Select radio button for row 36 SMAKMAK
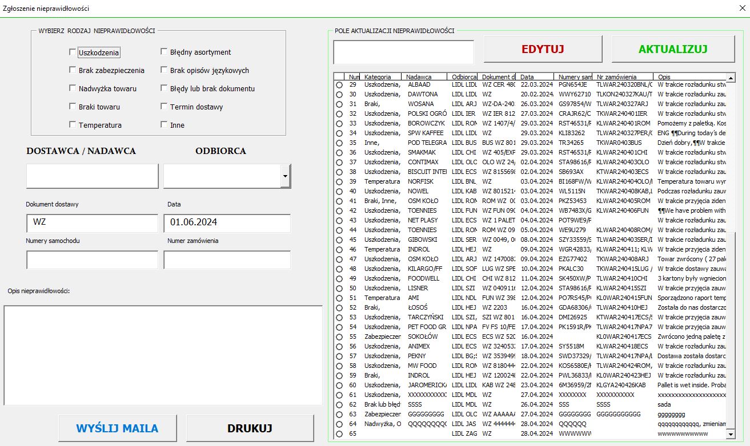 [x=339, y=153]
